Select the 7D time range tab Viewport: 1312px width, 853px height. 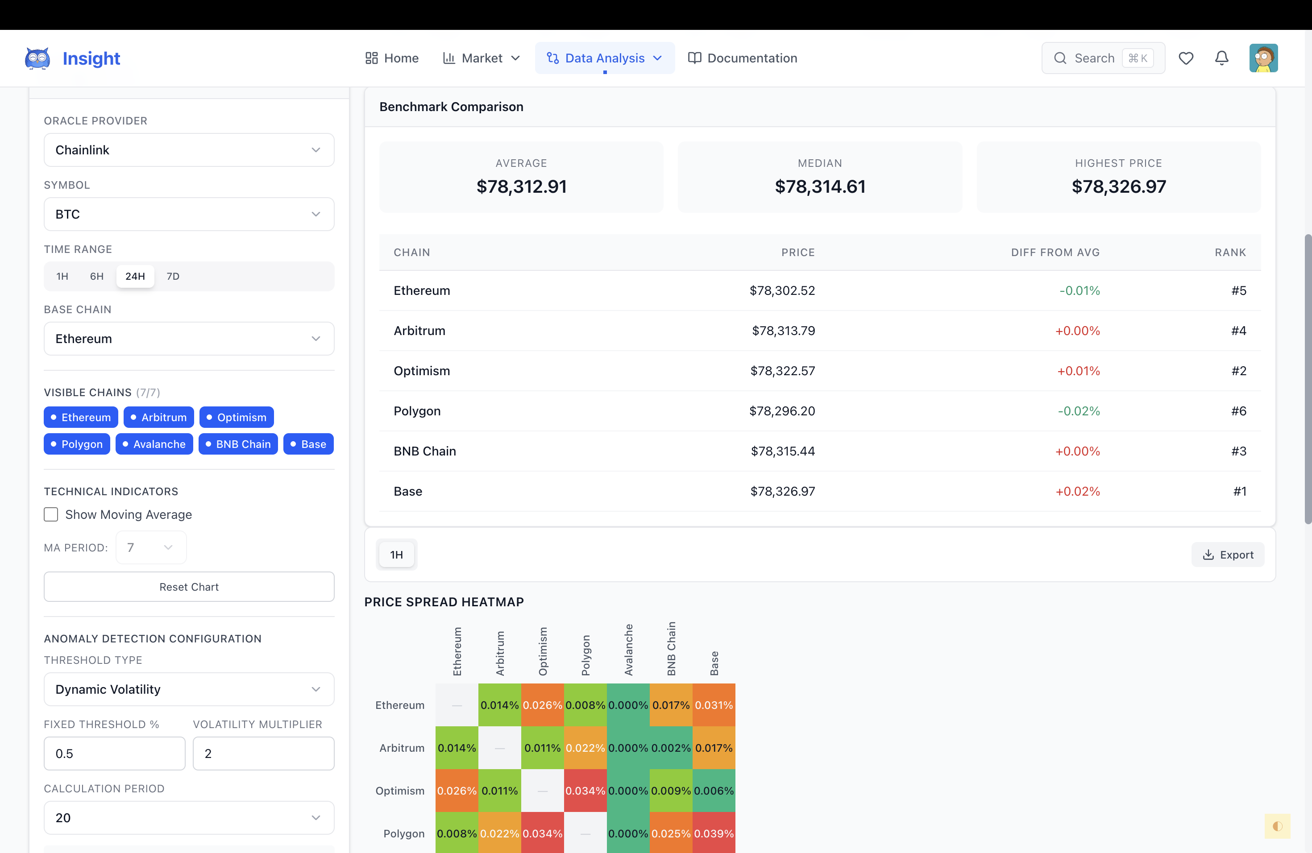[173, 276]
